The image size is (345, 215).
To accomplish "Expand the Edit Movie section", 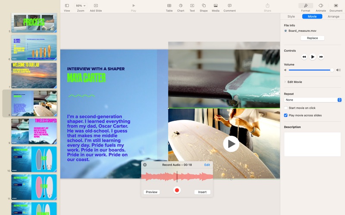I will 285,82.
